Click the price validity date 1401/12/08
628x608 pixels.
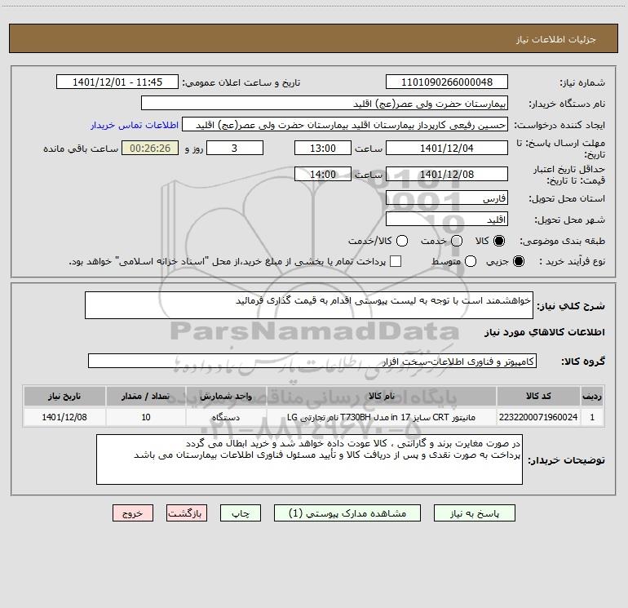(447, 175)
